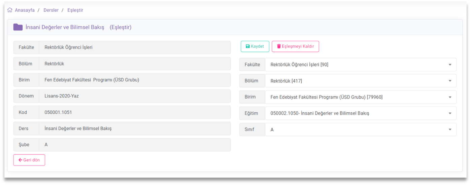The height and width of the screenshot is (185, 471).
Task: Click the Eşleşmeyi Kaldır button
Action: click(x=295, y=46)
